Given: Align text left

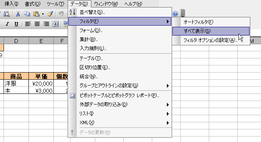Looking at the screenshot, I should (28, 24).
